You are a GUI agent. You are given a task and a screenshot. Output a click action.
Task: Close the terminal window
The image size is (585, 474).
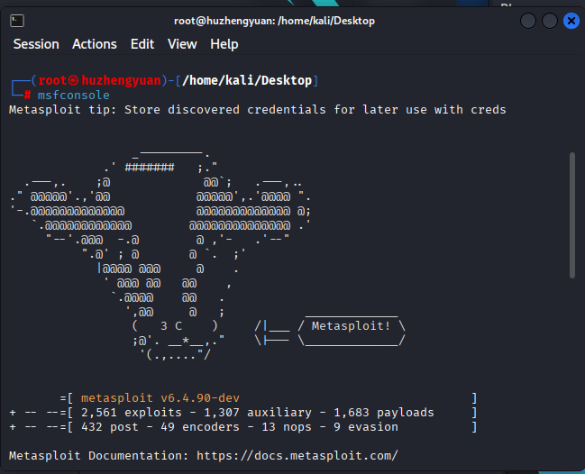pyautogui.click(x=571, y=21)
